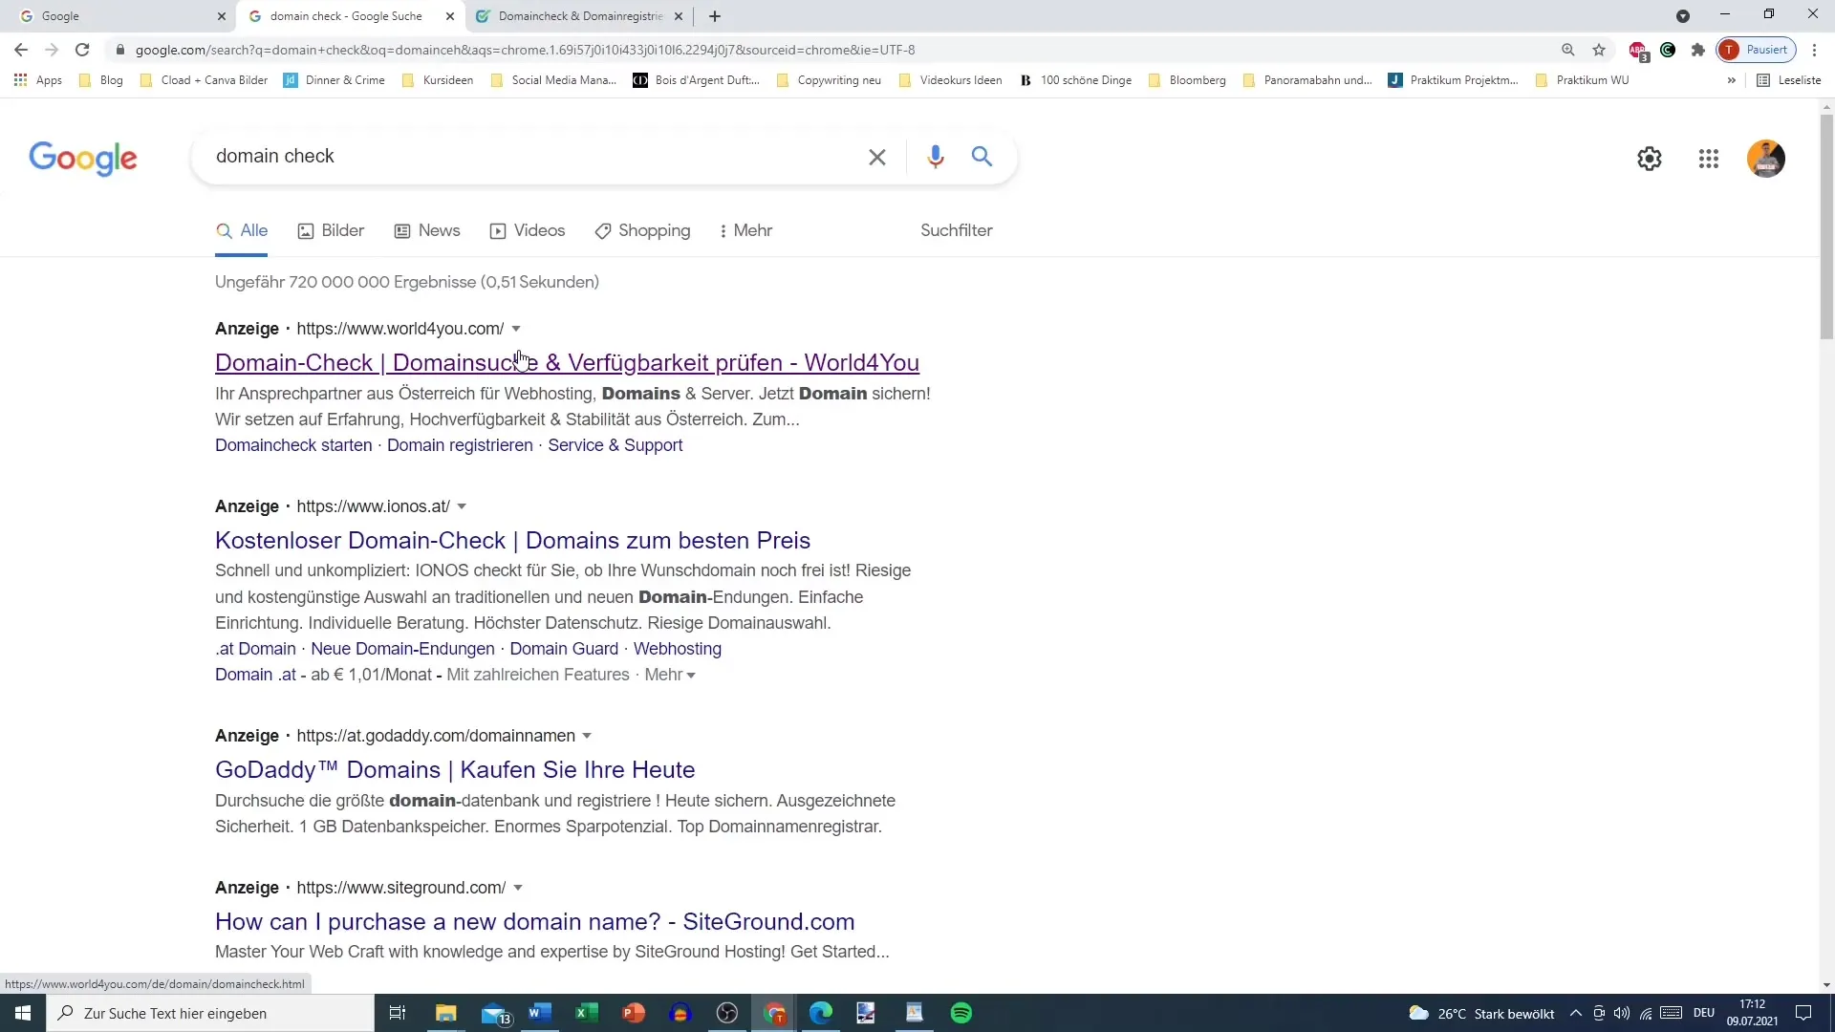Image resolution: width=1835 pixels, height=1032 pixels.
Task: Expand the ionos.at ad dropdown arrow
Action: [x=462, y=506]
